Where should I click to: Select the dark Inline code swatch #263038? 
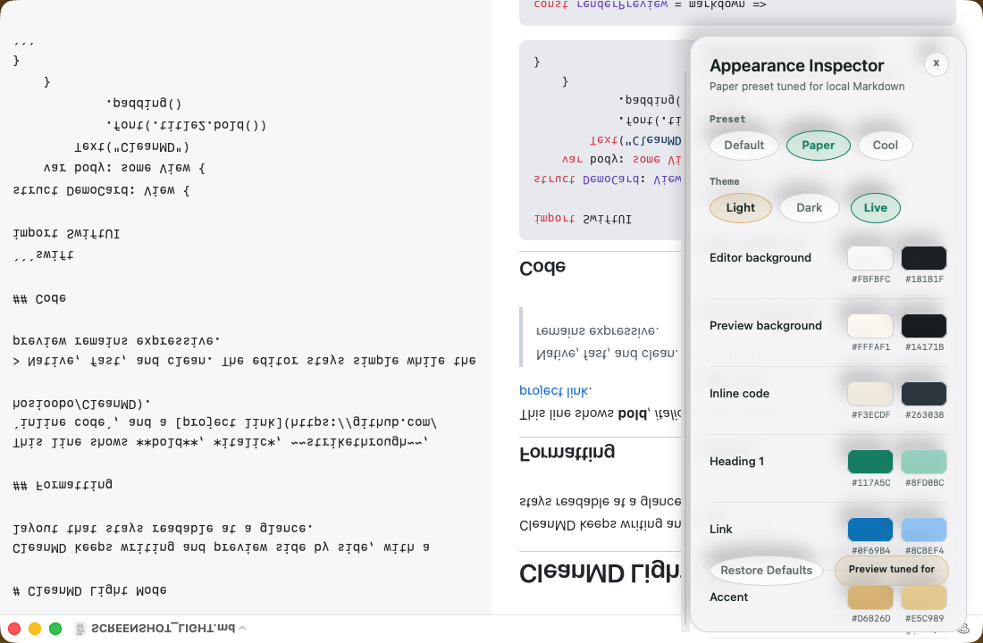[923, 394]
